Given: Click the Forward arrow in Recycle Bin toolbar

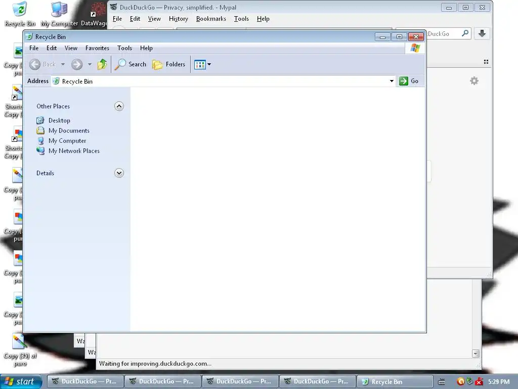Looking at the screenshot, I should click(77, 64).
